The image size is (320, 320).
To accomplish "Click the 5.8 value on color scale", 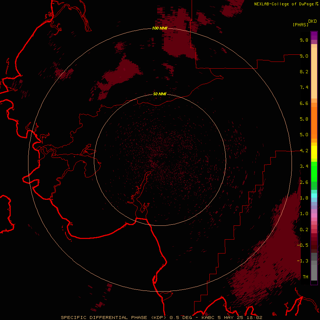I will (x=304, y=119).
